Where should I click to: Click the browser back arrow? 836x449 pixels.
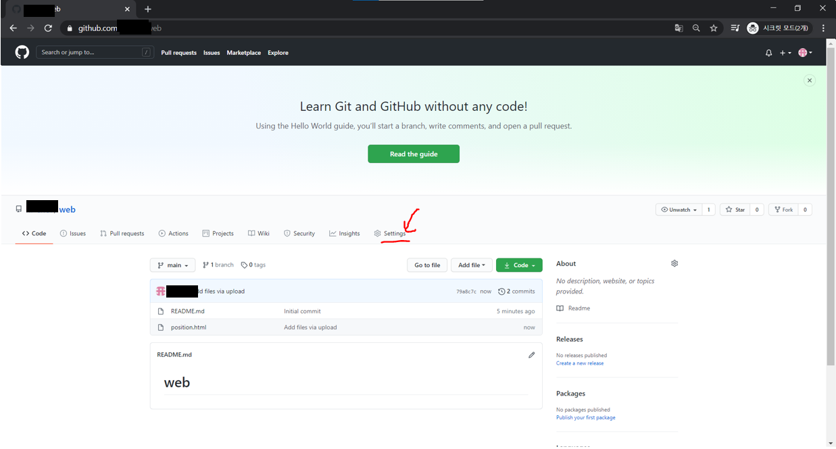pyautogui.click(x=13, y=28)
